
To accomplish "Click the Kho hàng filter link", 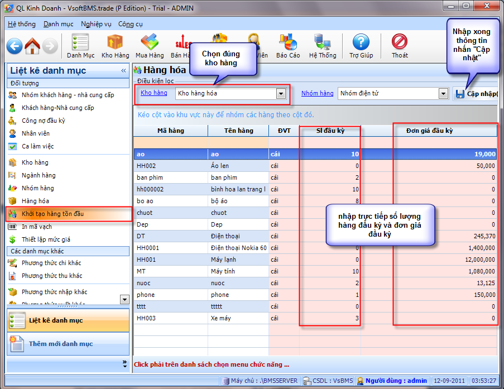I will 154,93.
